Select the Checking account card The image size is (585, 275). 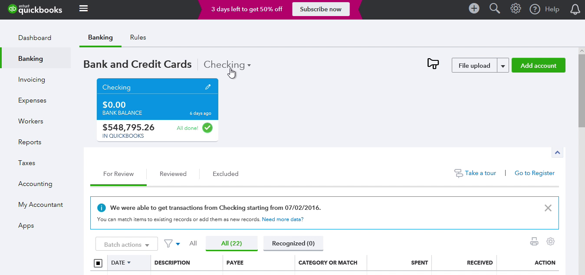point(158,110)
